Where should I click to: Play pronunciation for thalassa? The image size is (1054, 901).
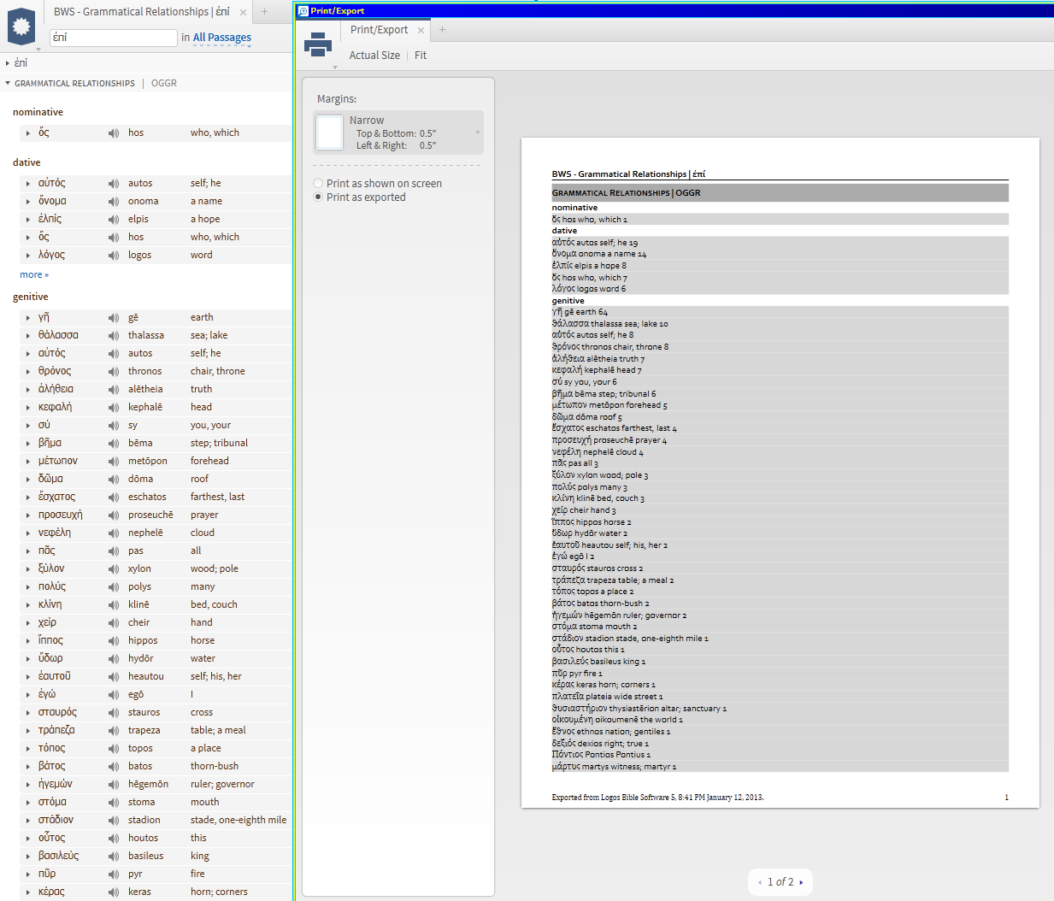tap(114, 336)
